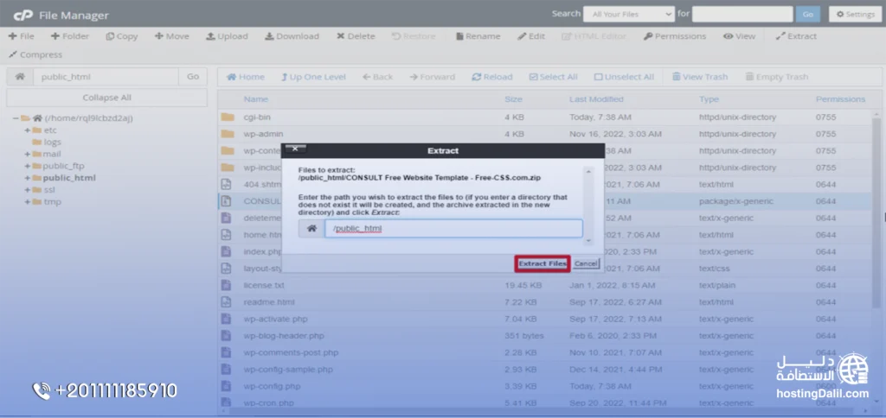Create a new Folder from toolbar
Screen dimensions: 886x418
(x=70, y=36)
